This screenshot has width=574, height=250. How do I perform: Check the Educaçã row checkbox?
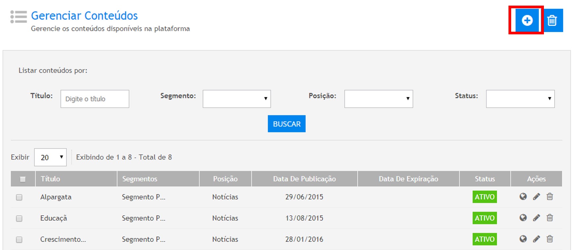[x=19, y=218]
